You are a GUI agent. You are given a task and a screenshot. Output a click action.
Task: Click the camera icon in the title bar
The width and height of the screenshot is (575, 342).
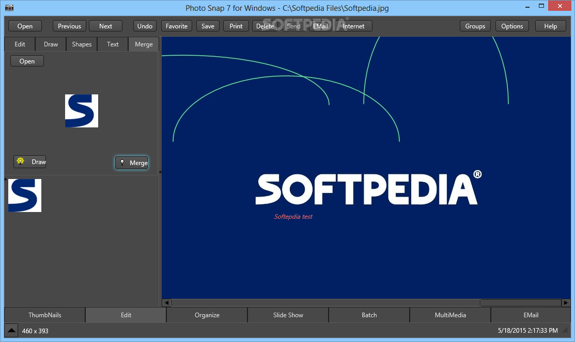pos(9,7)
